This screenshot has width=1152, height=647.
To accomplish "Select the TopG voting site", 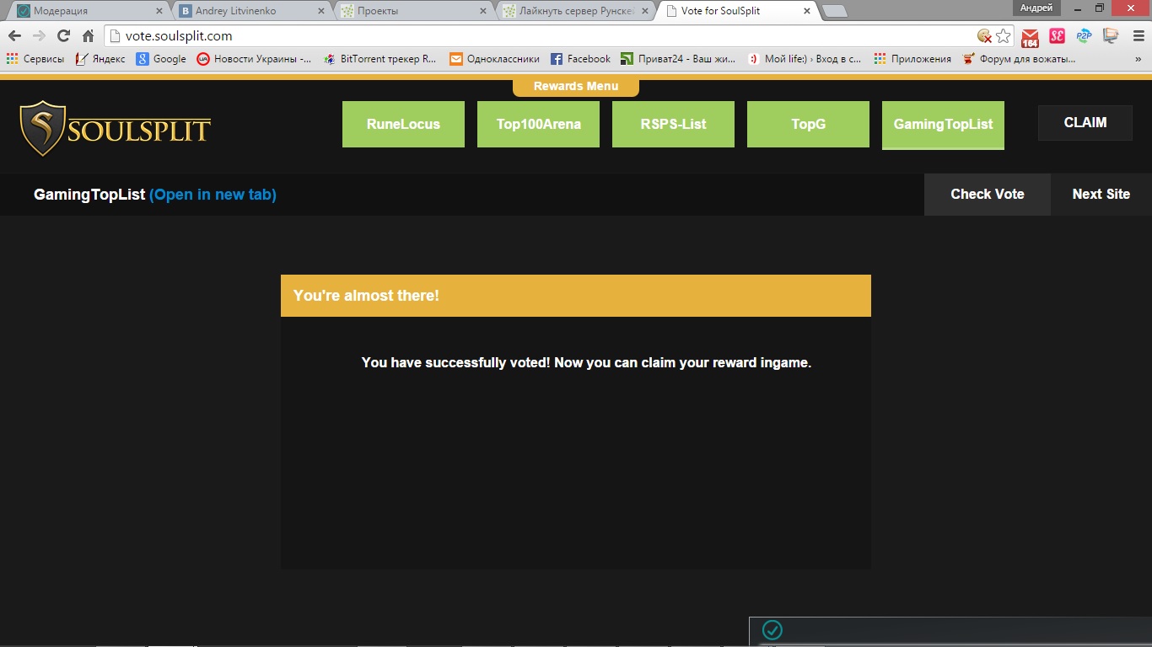I will [808, 124].
